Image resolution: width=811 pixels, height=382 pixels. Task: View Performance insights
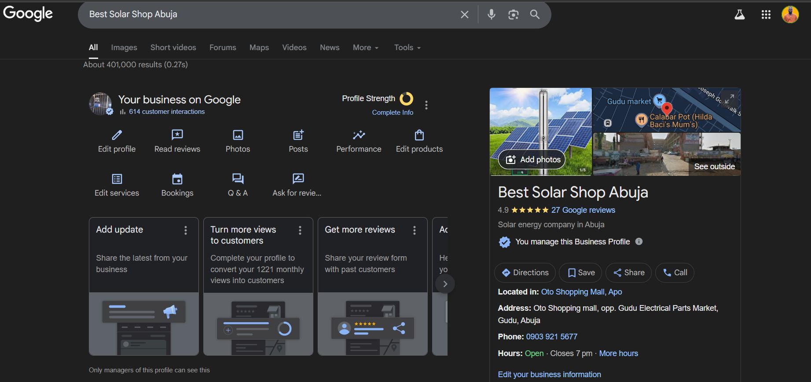359,142
